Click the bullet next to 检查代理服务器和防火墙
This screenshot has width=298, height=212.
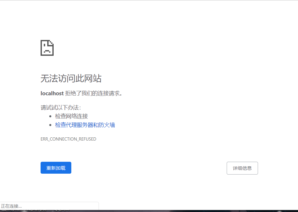[x=50, y=125]
